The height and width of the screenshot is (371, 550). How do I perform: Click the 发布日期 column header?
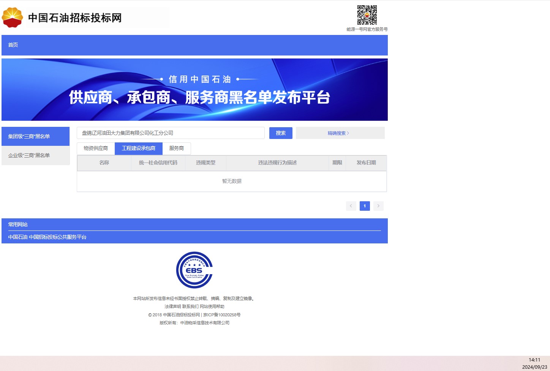(366, 163)
